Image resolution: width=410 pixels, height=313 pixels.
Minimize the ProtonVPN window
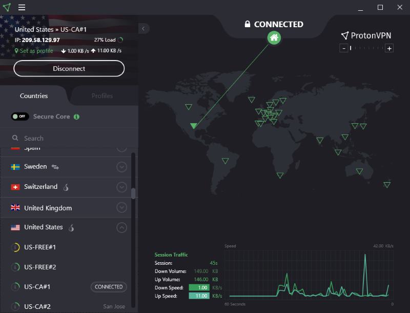click(x=361, y=8)
